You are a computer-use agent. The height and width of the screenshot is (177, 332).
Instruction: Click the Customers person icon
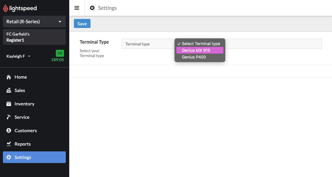tap(9, 130)
